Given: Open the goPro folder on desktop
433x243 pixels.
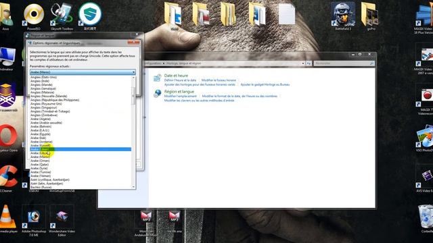Looking at the screenshot, I should [x=371, y=16].
